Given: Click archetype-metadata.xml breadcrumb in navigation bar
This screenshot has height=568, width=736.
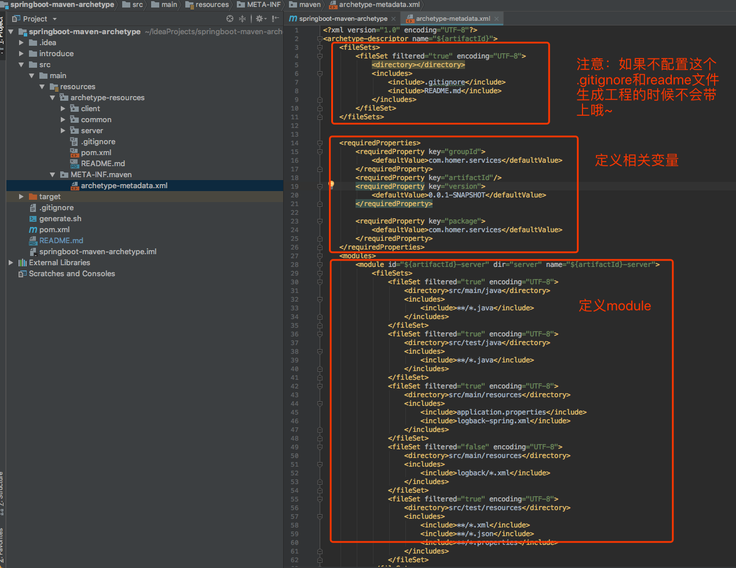Looking at the screenshot, I should (x=374, y=5).
